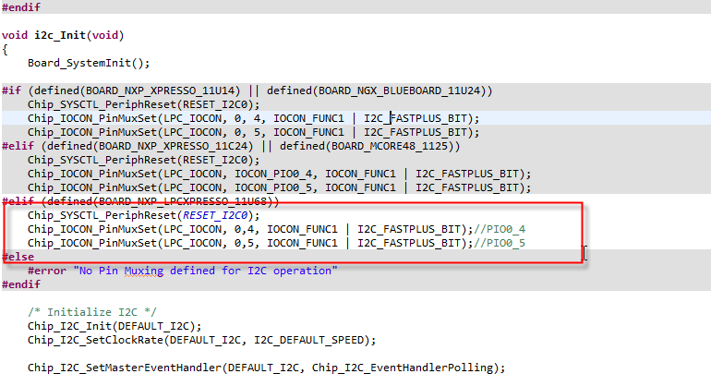Click the opening brace of i2c_Init
This screenshot has width=711, height=374.
point(5,50)
